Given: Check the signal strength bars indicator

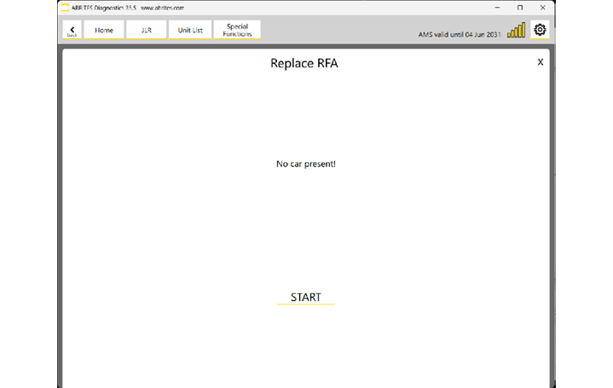Looking at the screenshot, I should click(x=516, y=30).
